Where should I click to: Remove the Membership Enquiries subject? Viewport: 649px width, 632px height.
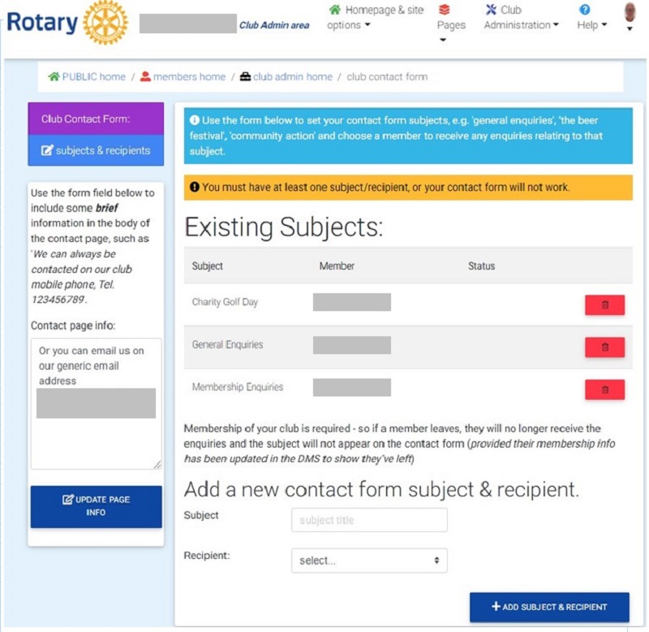604,390
